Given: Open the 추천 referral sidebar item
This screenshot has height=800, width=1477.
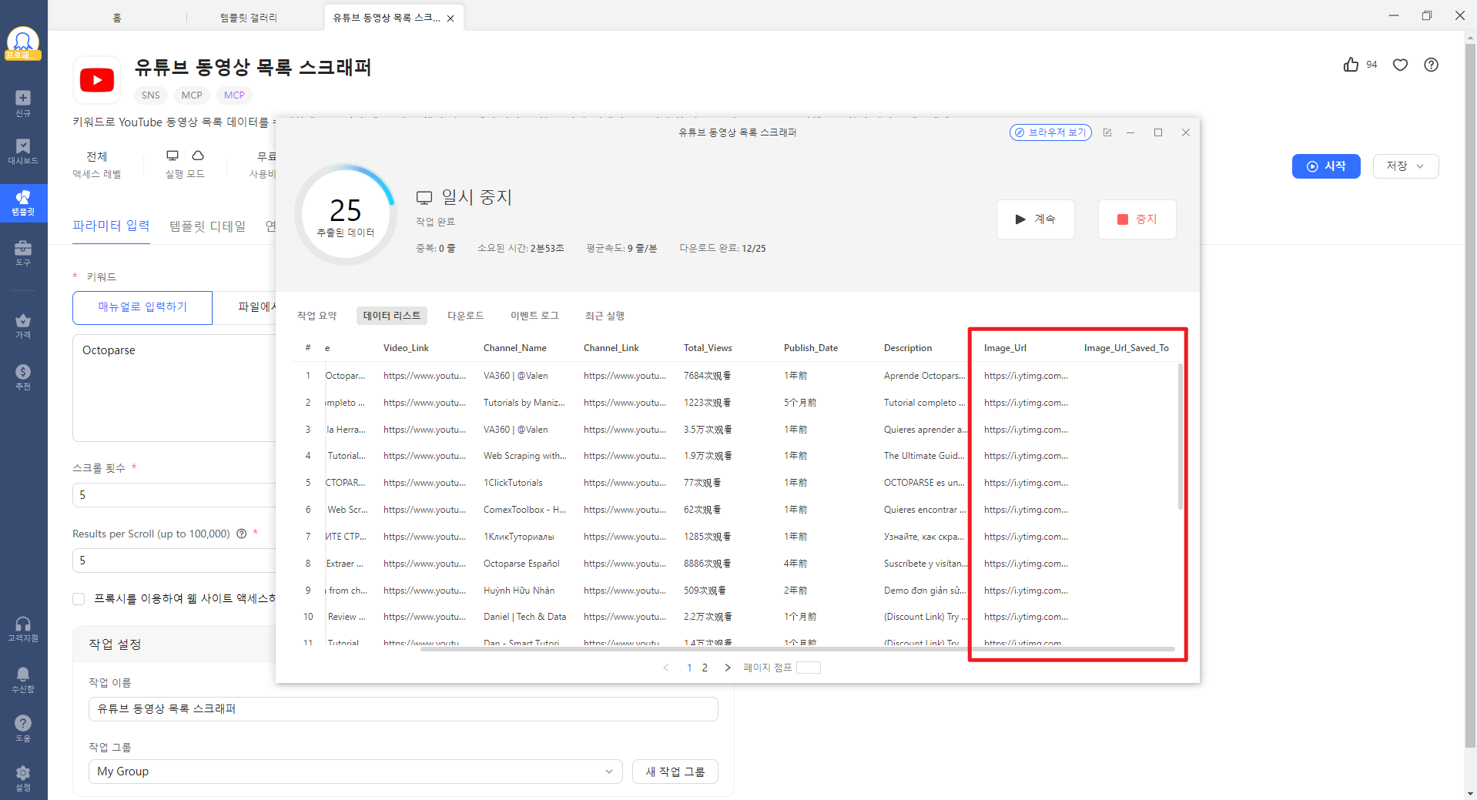Looking at the screenshot, I should (x=23, y=377).
